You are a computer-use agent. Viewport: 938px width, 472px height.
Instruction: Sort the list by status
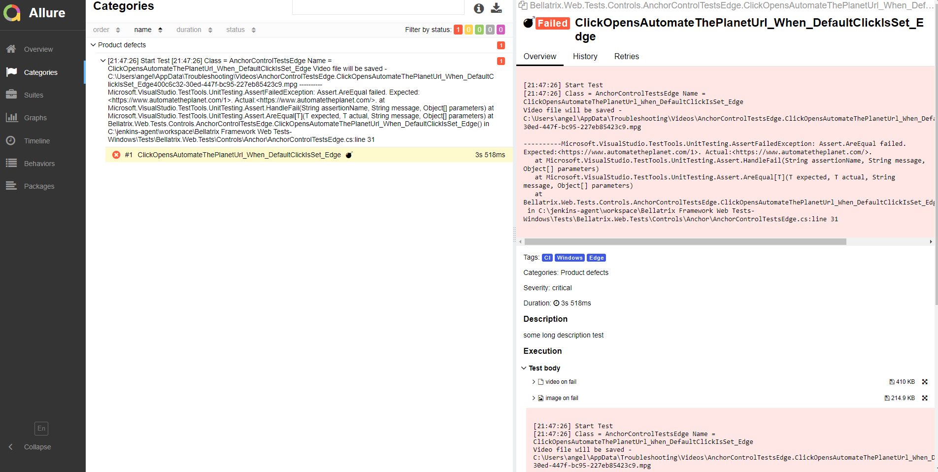pyautogui.click(x=241, y=30)
